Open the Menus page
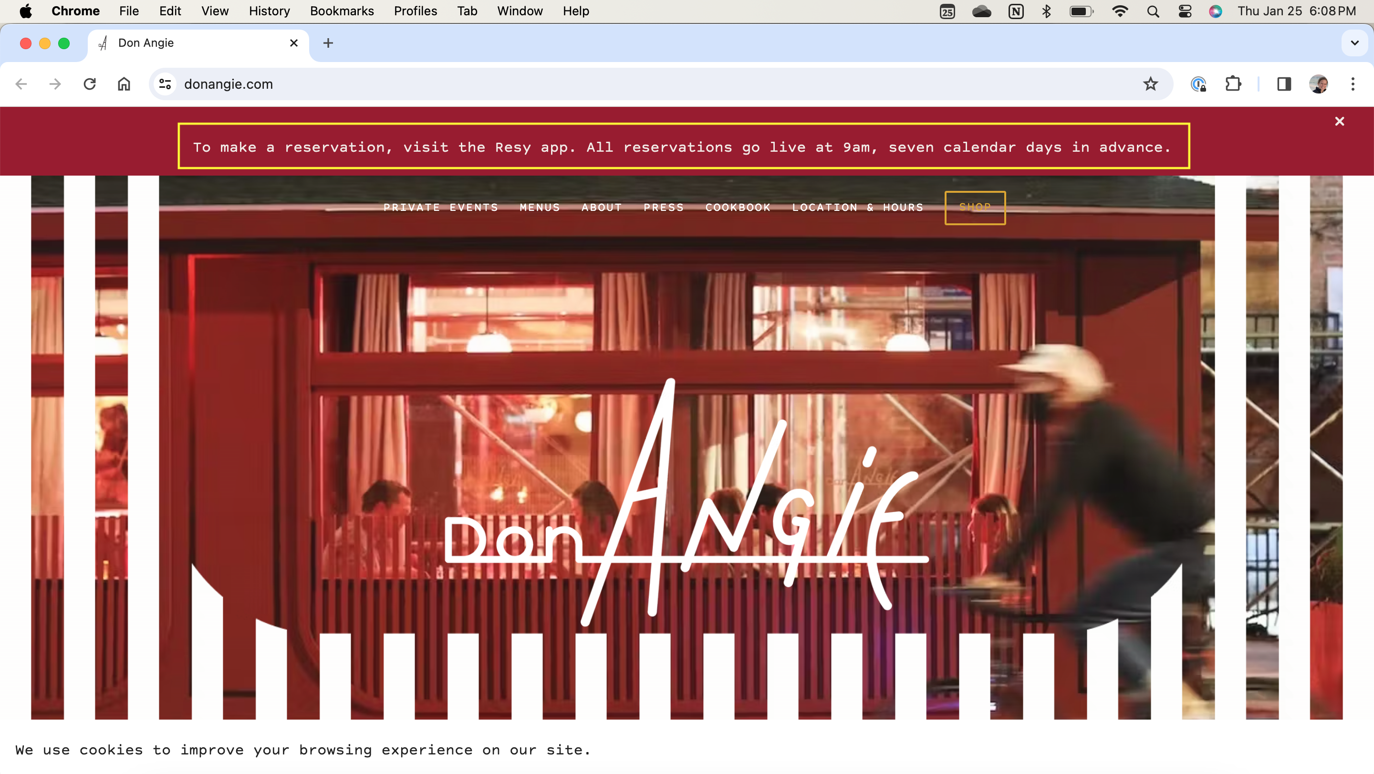Screen dimensions: 1374x774 pos(540,208)
